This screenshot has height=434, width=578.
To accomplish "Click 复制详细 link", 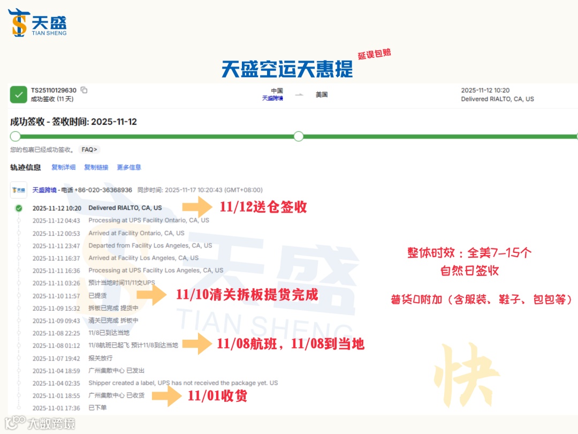I will click(x=63, y=167).
